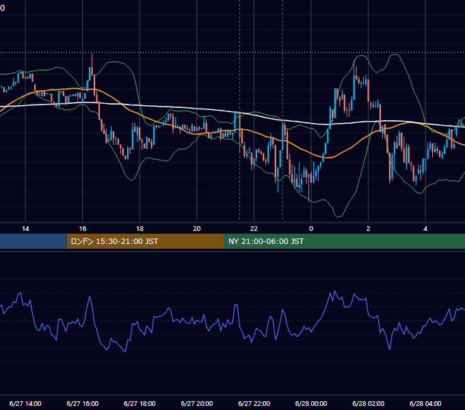The height and width of the screenshot is (410, 465).
Task: Click the 6/27 16:00 date label
Action: coord(83,403)
